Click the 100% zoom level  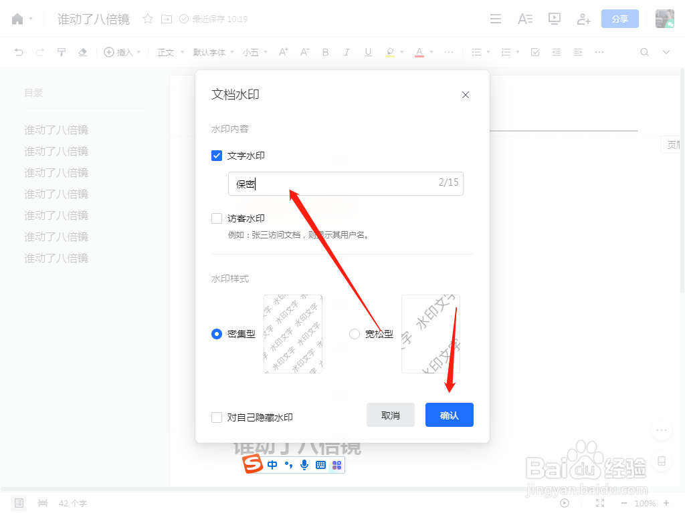pyautogui.click(x=645, y=504)
